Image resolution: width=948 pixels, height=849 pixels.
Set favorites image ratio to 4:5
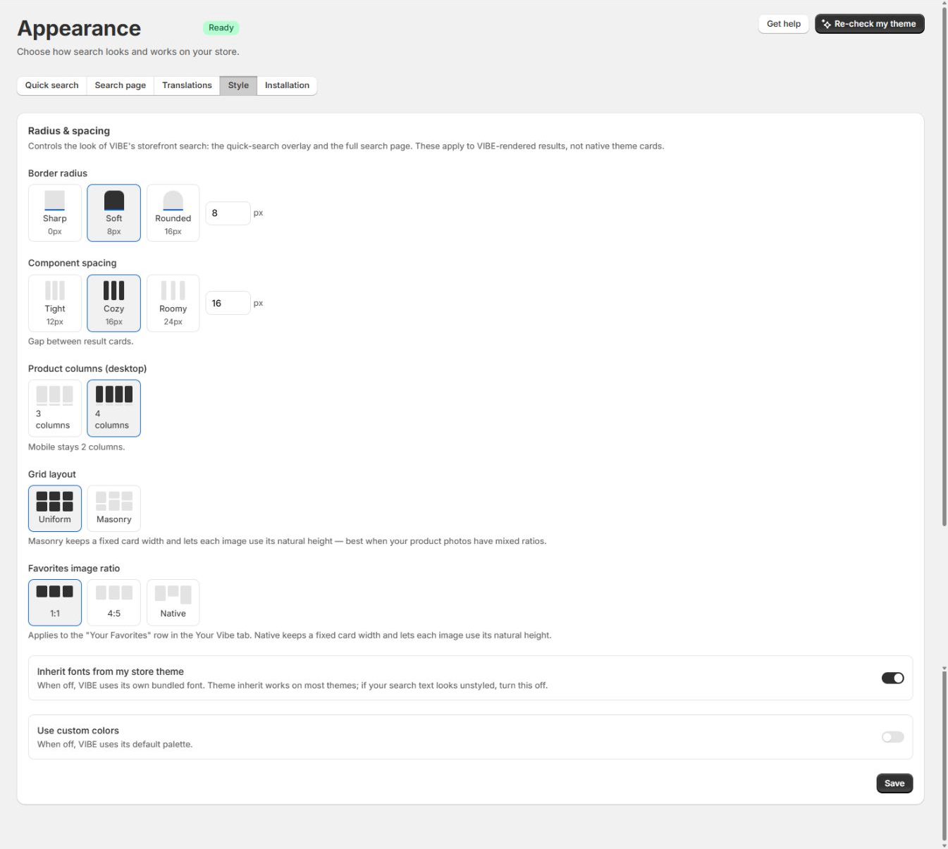113,602
